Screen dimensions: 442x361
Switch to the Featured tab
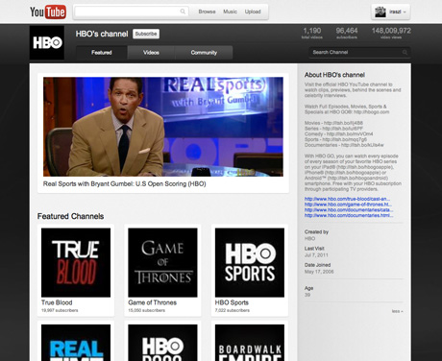tap(102, 53)
